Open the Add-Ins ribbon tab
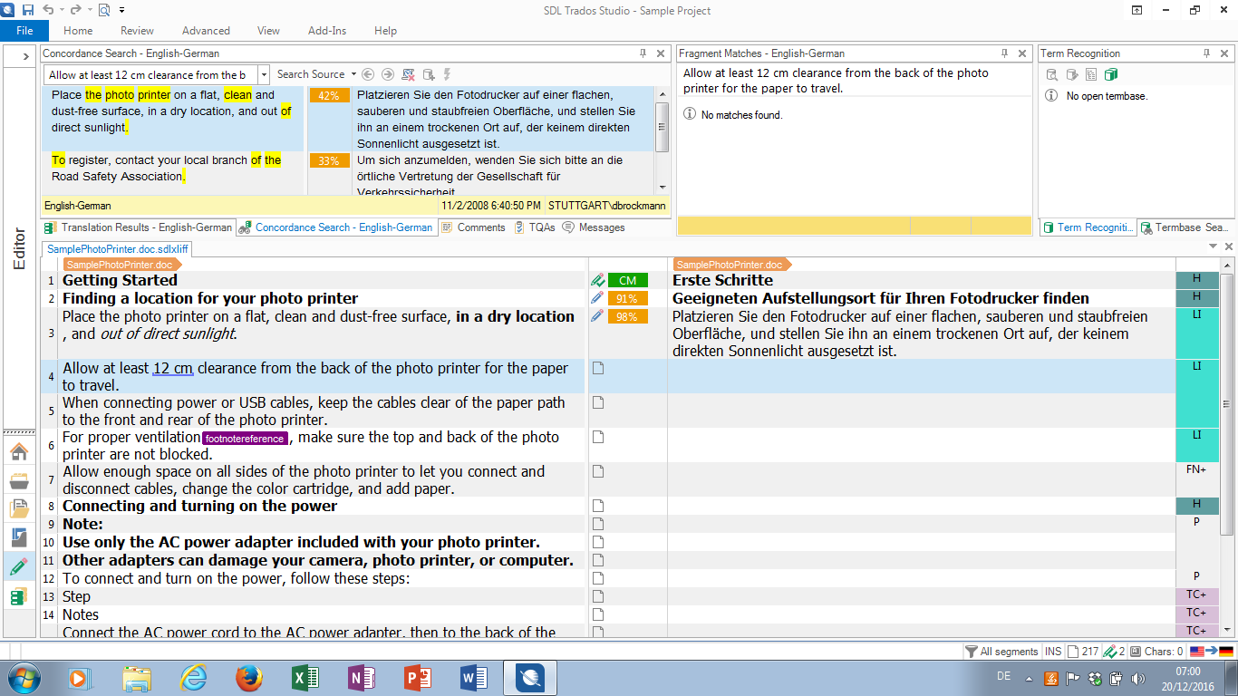The image size is (1238, 696). (327, 30)
